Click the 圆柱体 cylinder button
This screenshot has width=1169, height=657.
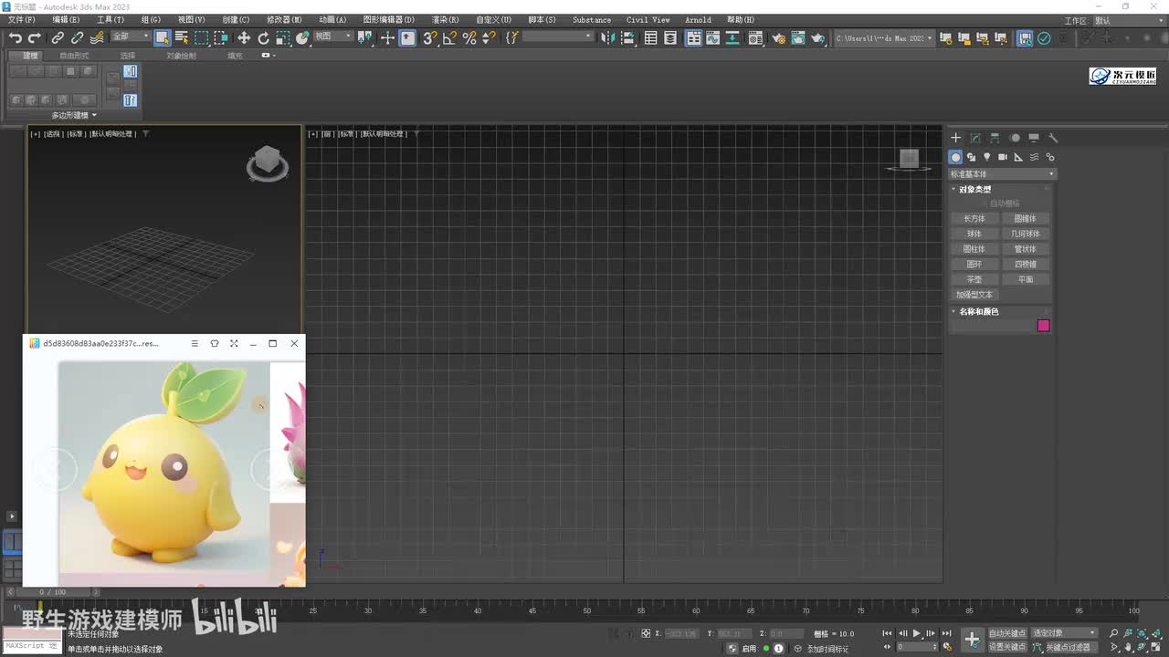click(x=974, y=249)
